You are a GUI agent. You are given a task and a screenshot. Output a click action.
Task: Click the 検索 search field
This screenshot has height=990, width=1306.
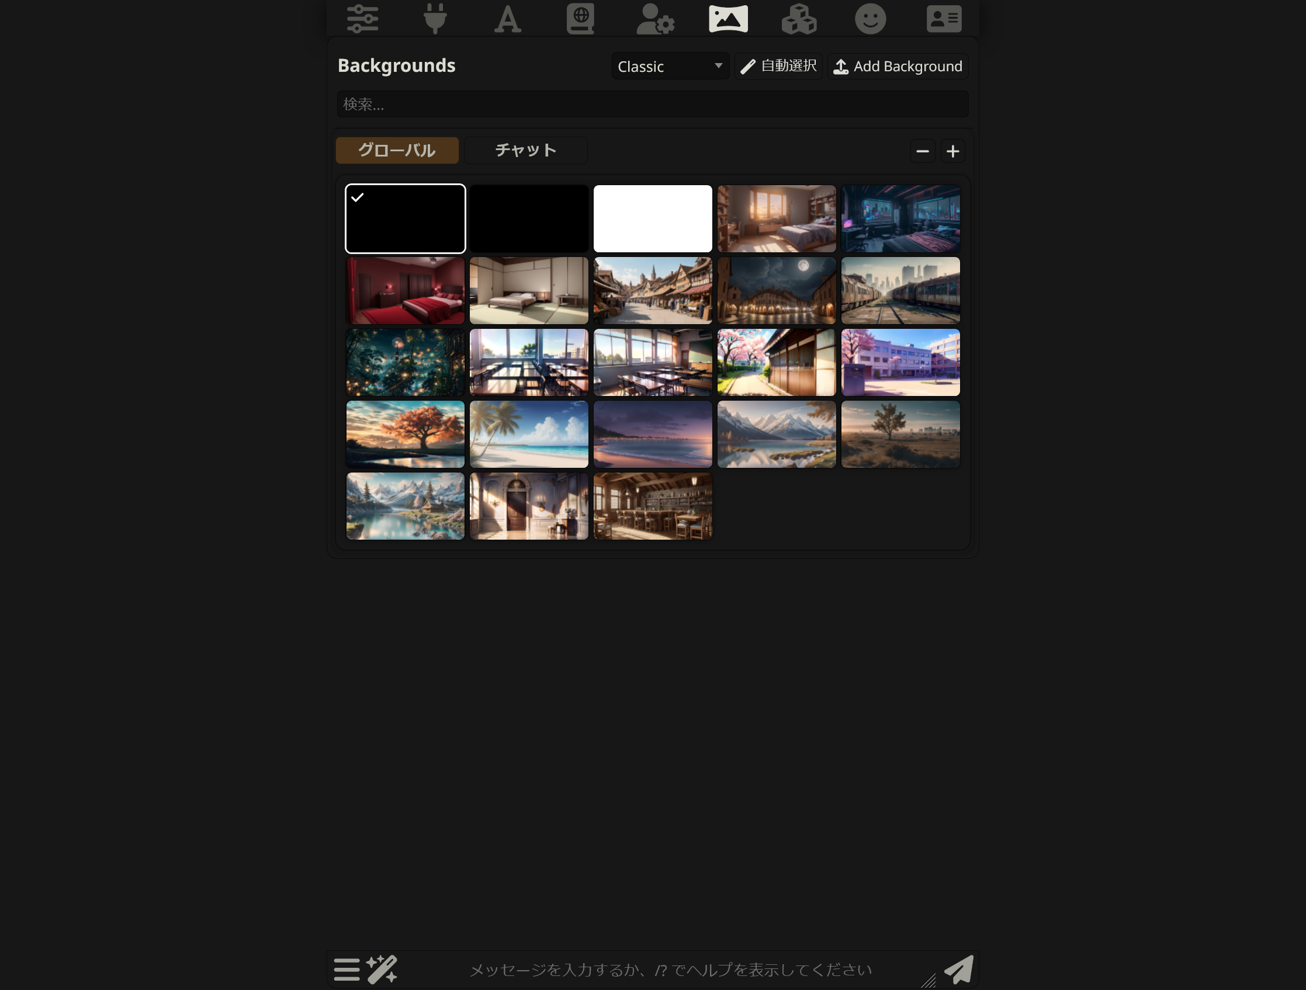(652, 105)
